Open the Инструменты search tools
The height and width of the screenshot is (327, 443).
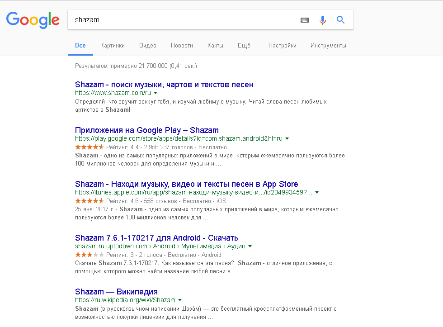pos(328,46)
